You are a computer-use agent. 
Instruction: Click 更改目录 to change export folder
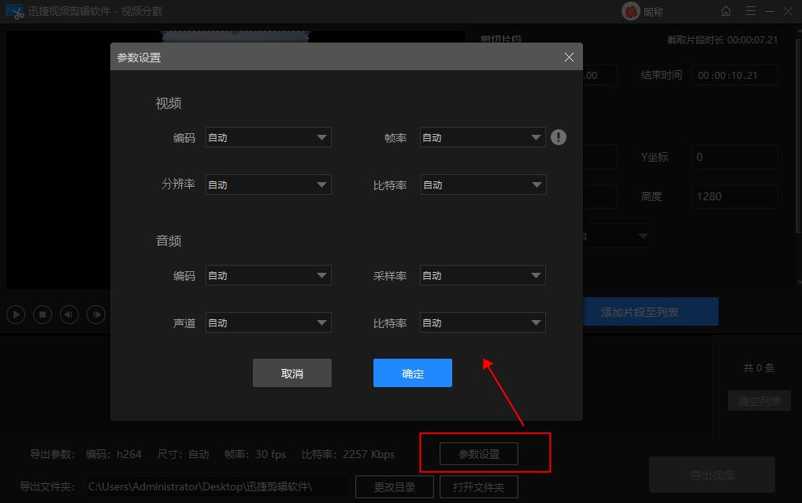(394, 486)
